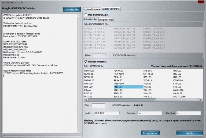206x138 pixels.
Task: Close the DC Phoenix window
Action: point(201,2)
